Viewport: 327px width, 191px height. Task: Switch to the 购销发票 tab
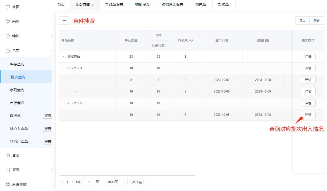click(x=142, y=5)
